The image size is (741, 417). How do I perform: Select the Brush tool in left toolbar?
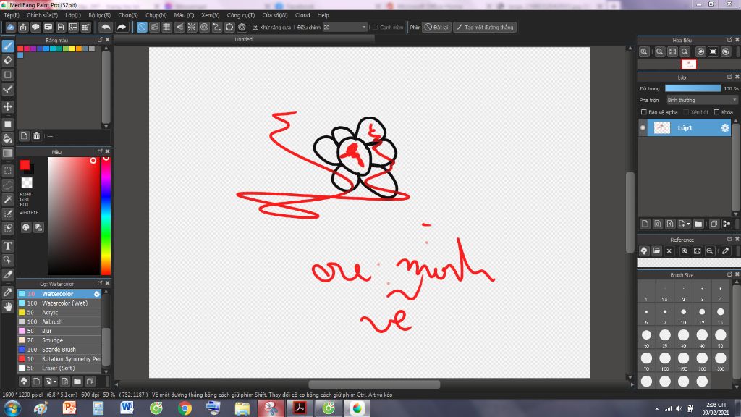tap(8, 46)
